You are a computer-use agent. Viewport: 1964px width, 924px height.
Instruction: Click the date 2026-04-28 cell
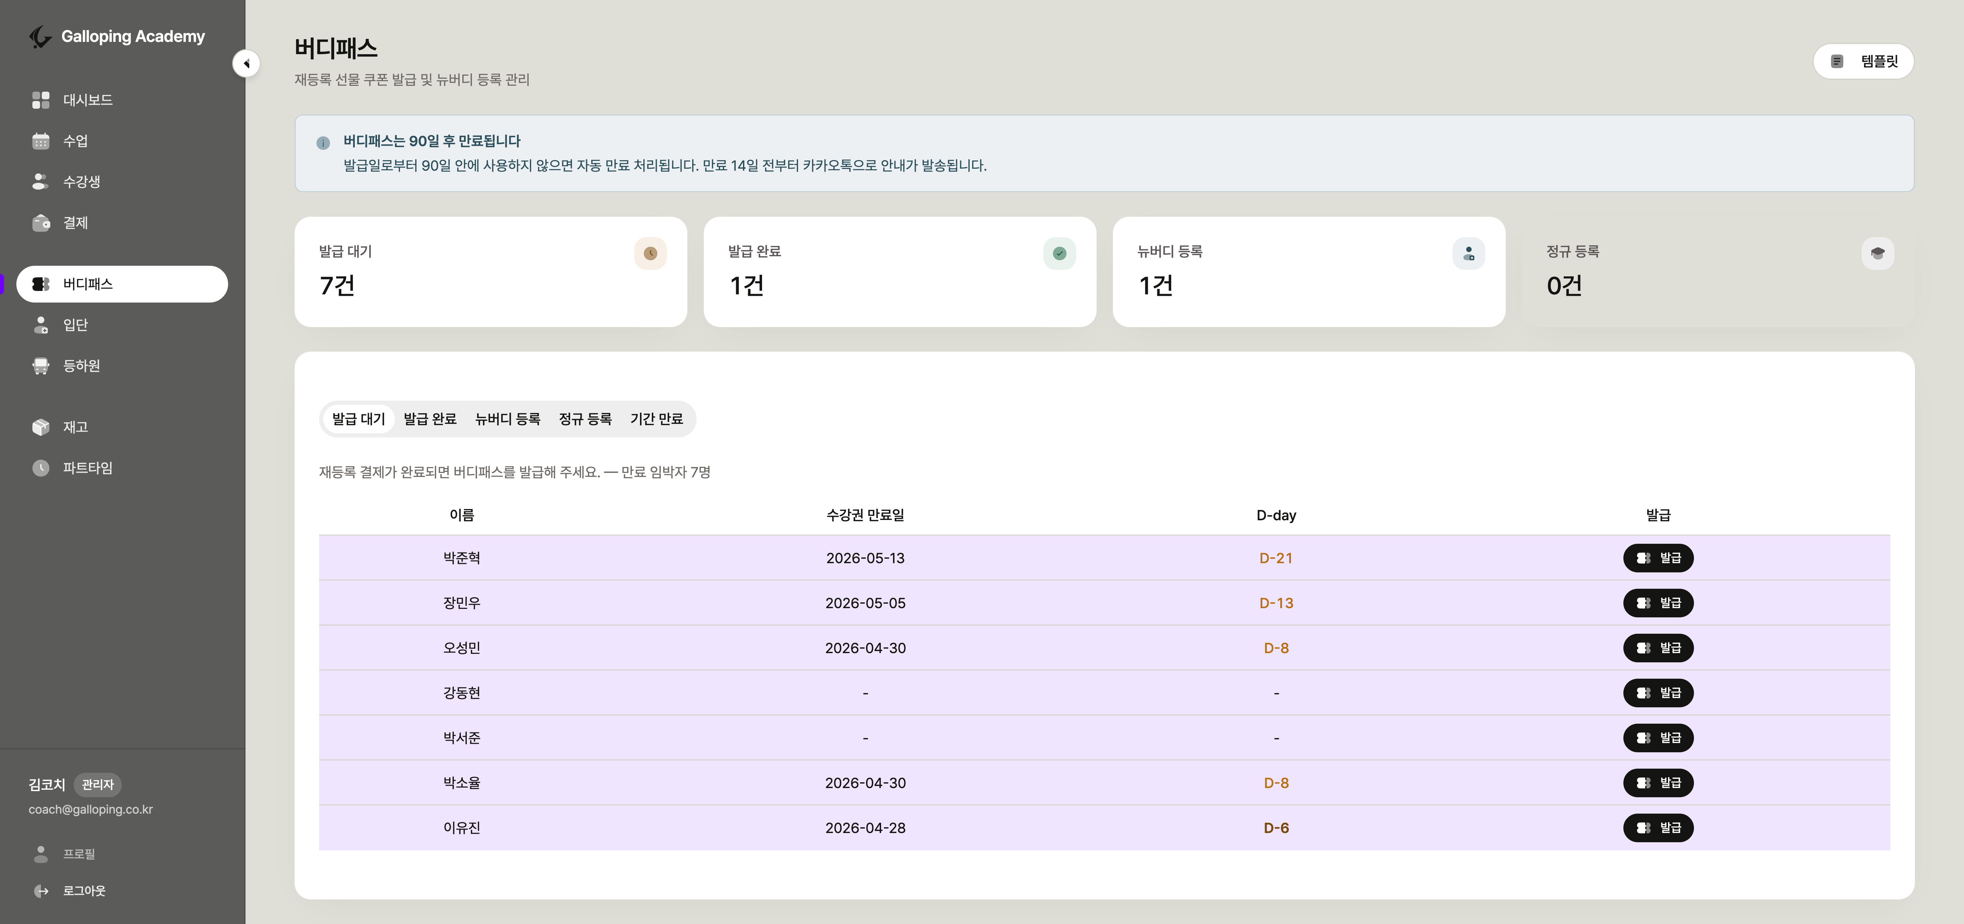click(865, 827)
